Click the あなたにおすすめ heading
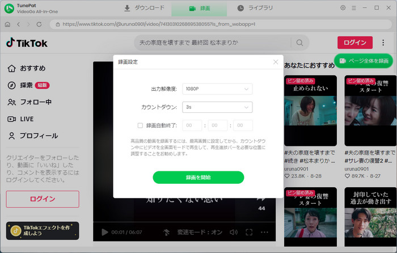The width and height of the screenshot is (397, 253). pos(309,66)
